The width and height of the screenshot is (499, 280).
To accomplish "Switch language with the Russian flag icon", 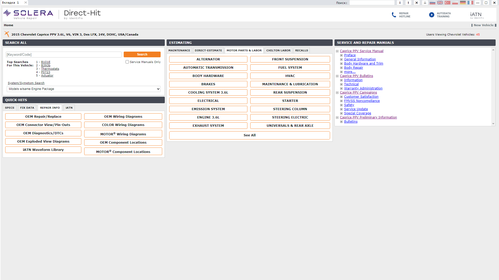I will [x=432, y=3].
